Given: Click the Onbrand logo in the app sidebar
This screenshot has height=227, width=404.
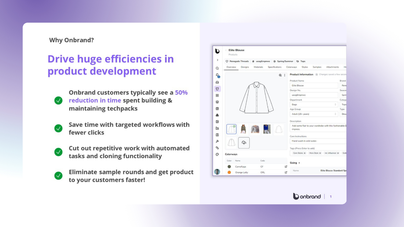Looking at the screenshot, I should point(217,51).
